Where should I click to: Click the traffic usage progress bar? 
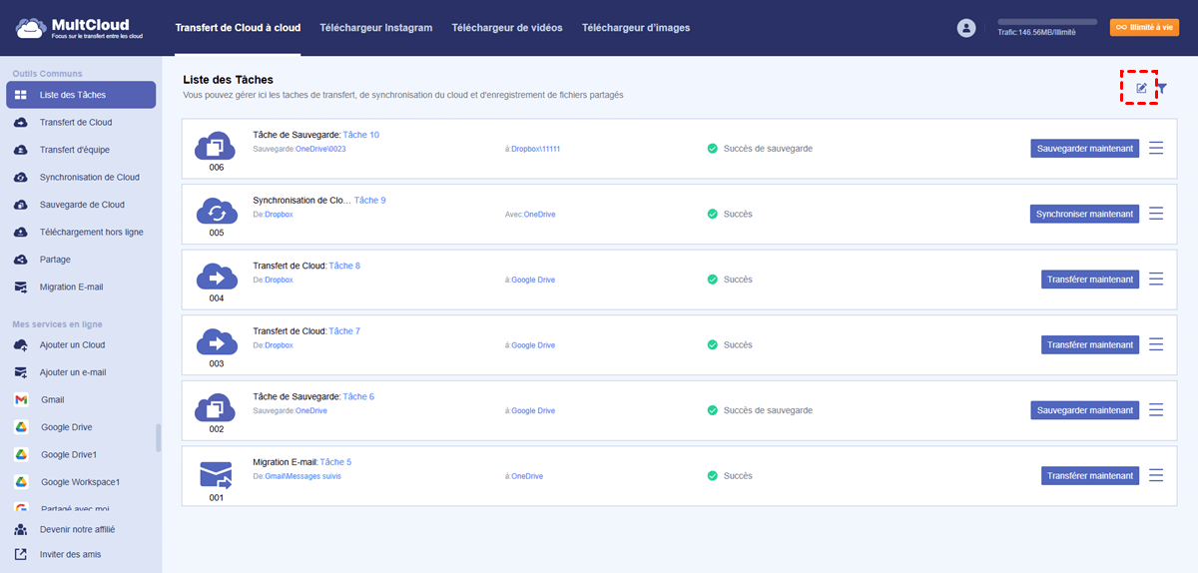(1047, 22)
